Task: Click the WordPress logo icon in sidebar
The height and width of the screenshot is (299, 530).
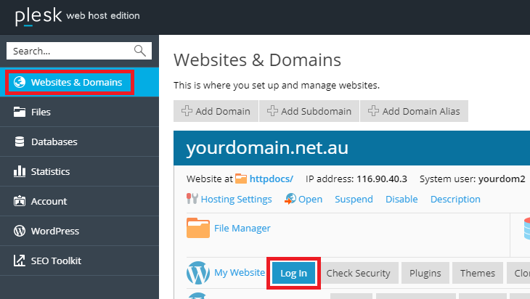Action: pos(20,231)
